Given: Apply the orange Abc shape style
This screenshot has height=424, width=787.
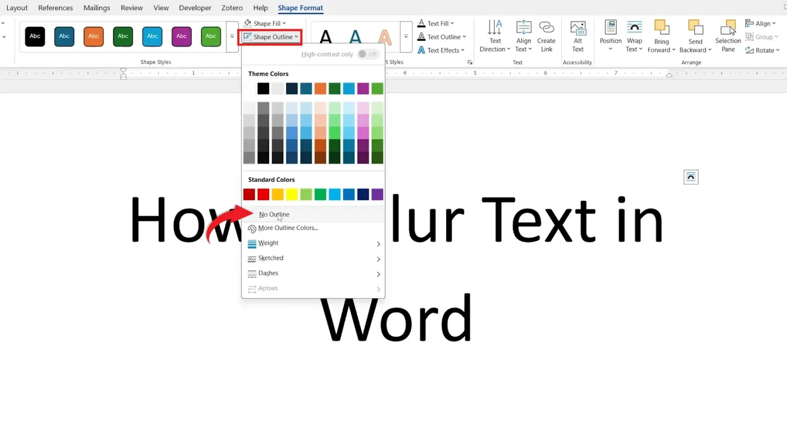Looking at the screenshot, I should [x=93, y=36].
